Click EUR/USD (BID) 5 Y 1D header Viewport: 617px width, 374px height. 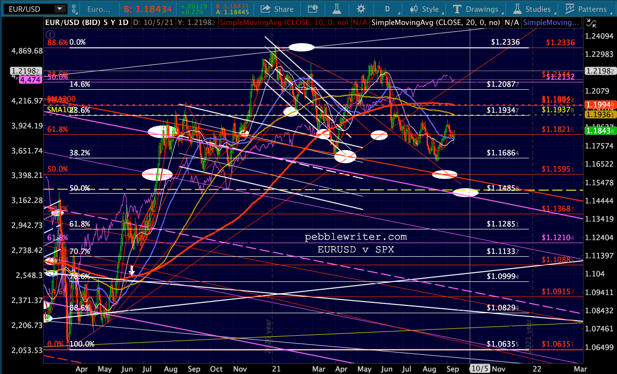(x=87, y=23)
